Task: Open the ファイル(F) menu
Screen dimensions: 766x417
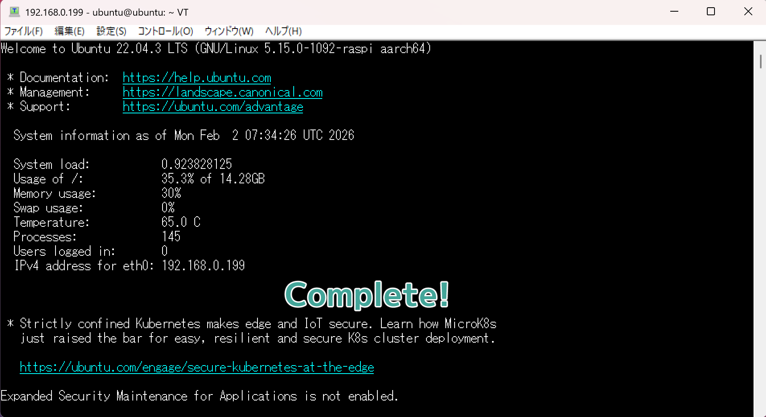Action: point(23,31)
